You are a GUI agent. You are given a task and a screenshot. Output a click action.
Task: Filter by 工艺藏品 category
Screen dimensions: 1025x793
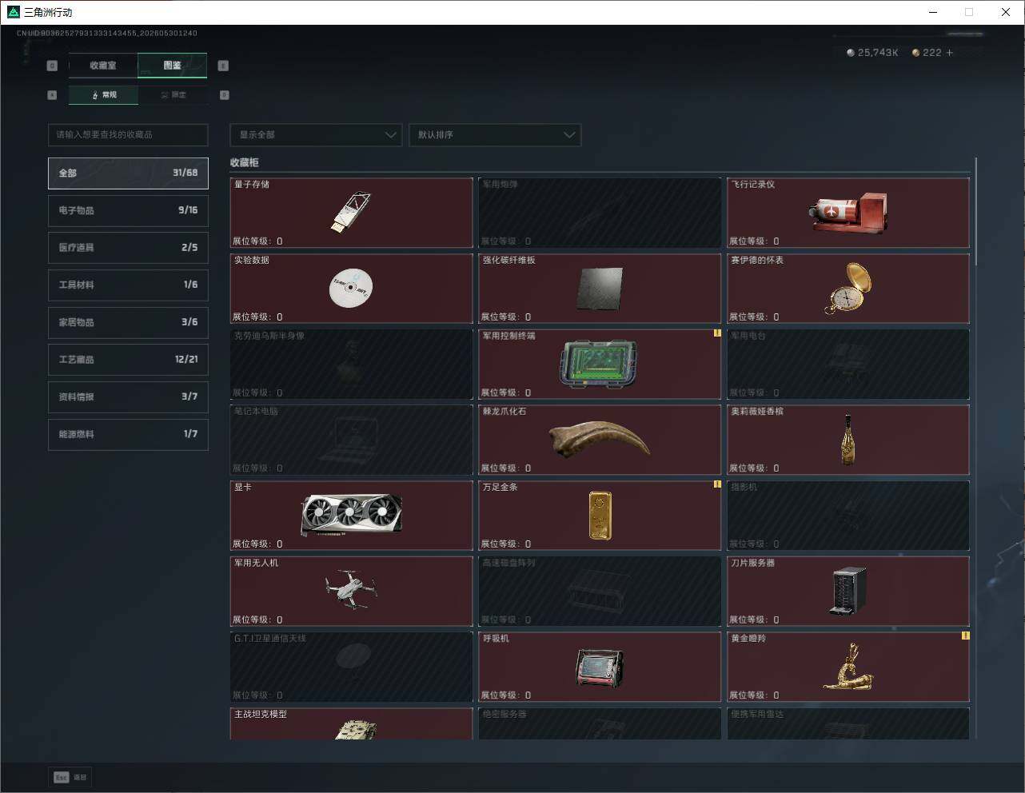tap(128, 360)
